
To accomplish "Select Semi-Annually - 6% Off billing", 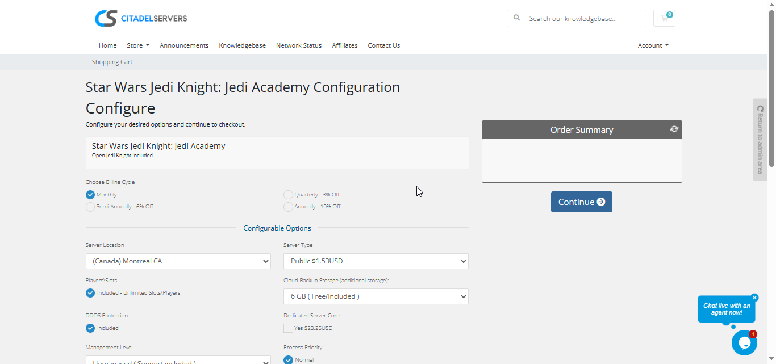I will pyautogui.click(x=90, y=207).
